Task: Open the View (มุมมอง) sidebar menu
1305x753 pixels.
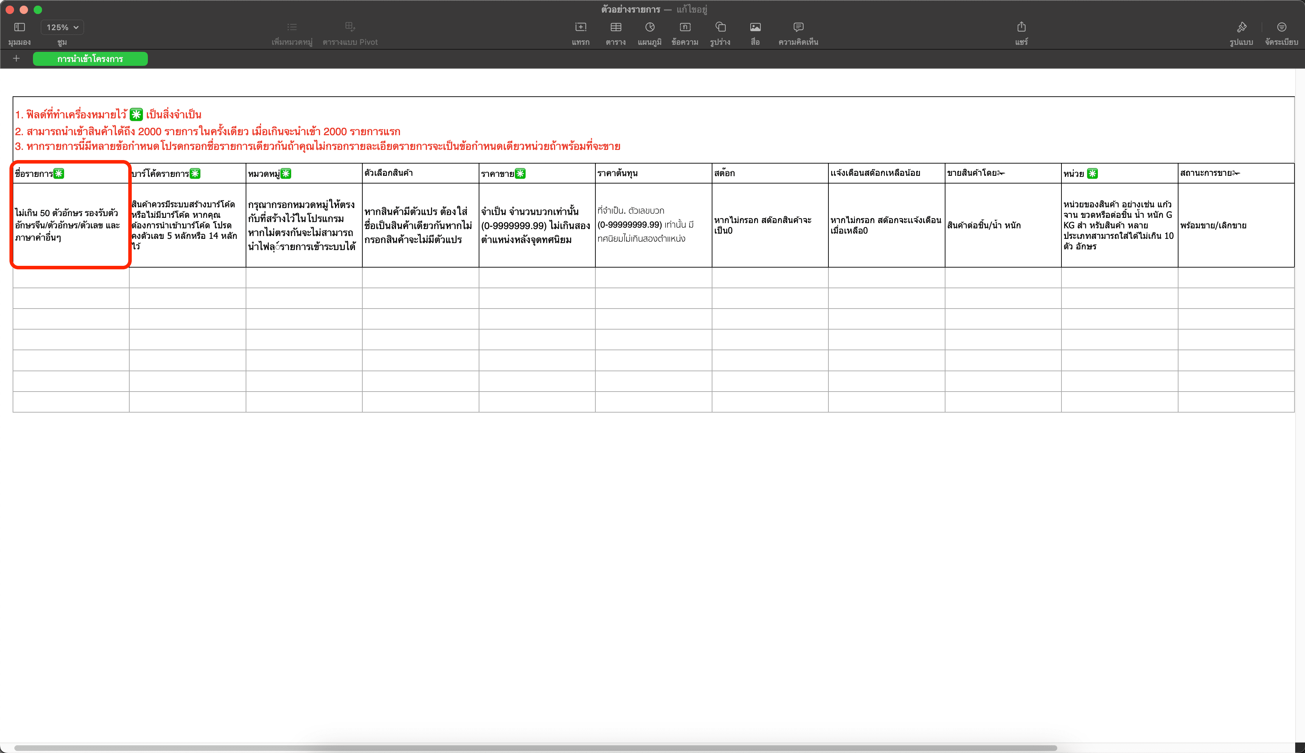Action: tap(20, 27)
